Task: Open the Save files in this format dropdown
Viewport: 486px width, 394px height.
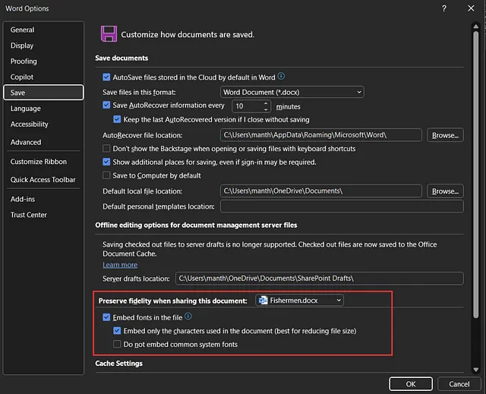Action: click(292, 92)
